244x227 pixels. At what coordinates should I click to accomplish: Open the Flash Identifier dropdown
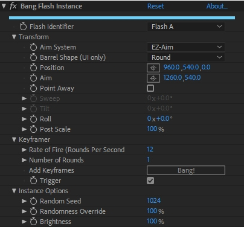186,27
